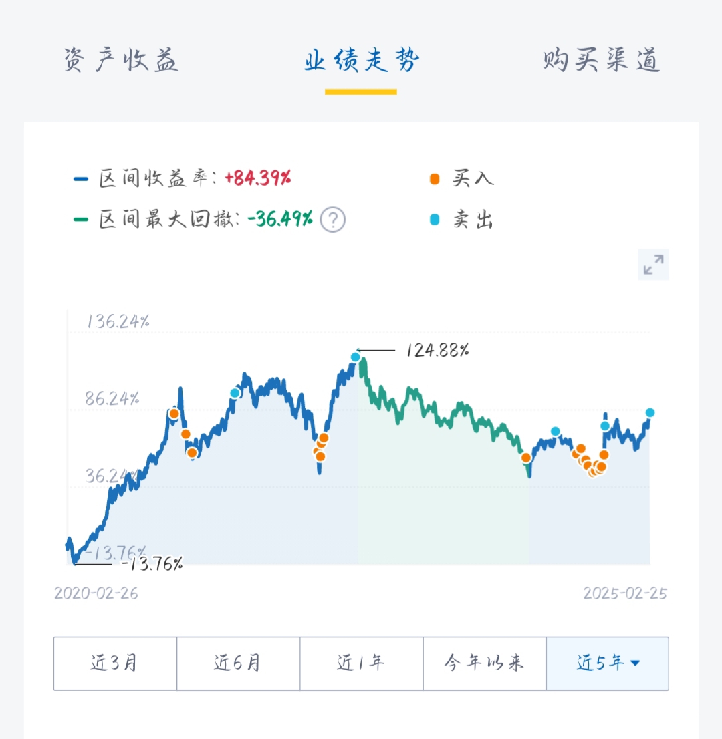Screen dimensions: 722x739
Task: Click the sell marker at chart's right end
Action: coord(650,412)
